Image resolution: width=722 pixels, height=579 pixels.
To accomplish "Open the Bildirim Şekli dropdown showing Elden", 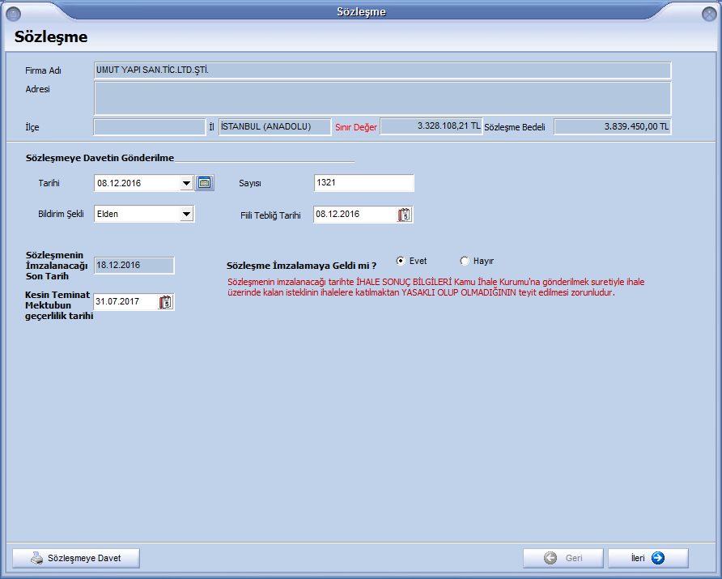I will click(x=186, y=214).
